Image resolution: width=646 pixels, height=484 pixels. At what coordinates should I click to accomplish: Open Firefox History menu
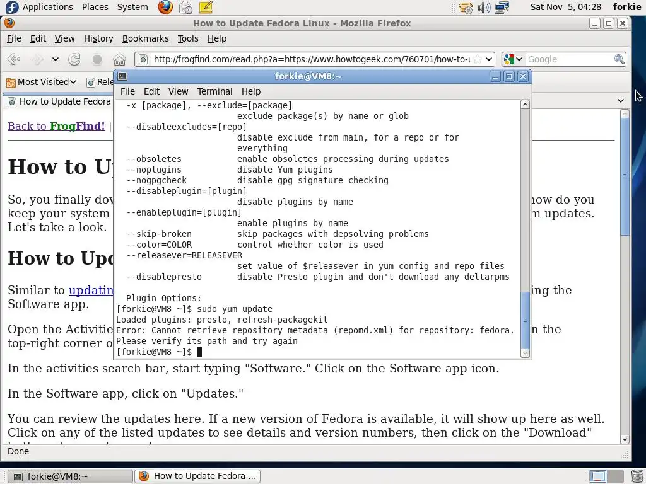(x=98, y=38)
